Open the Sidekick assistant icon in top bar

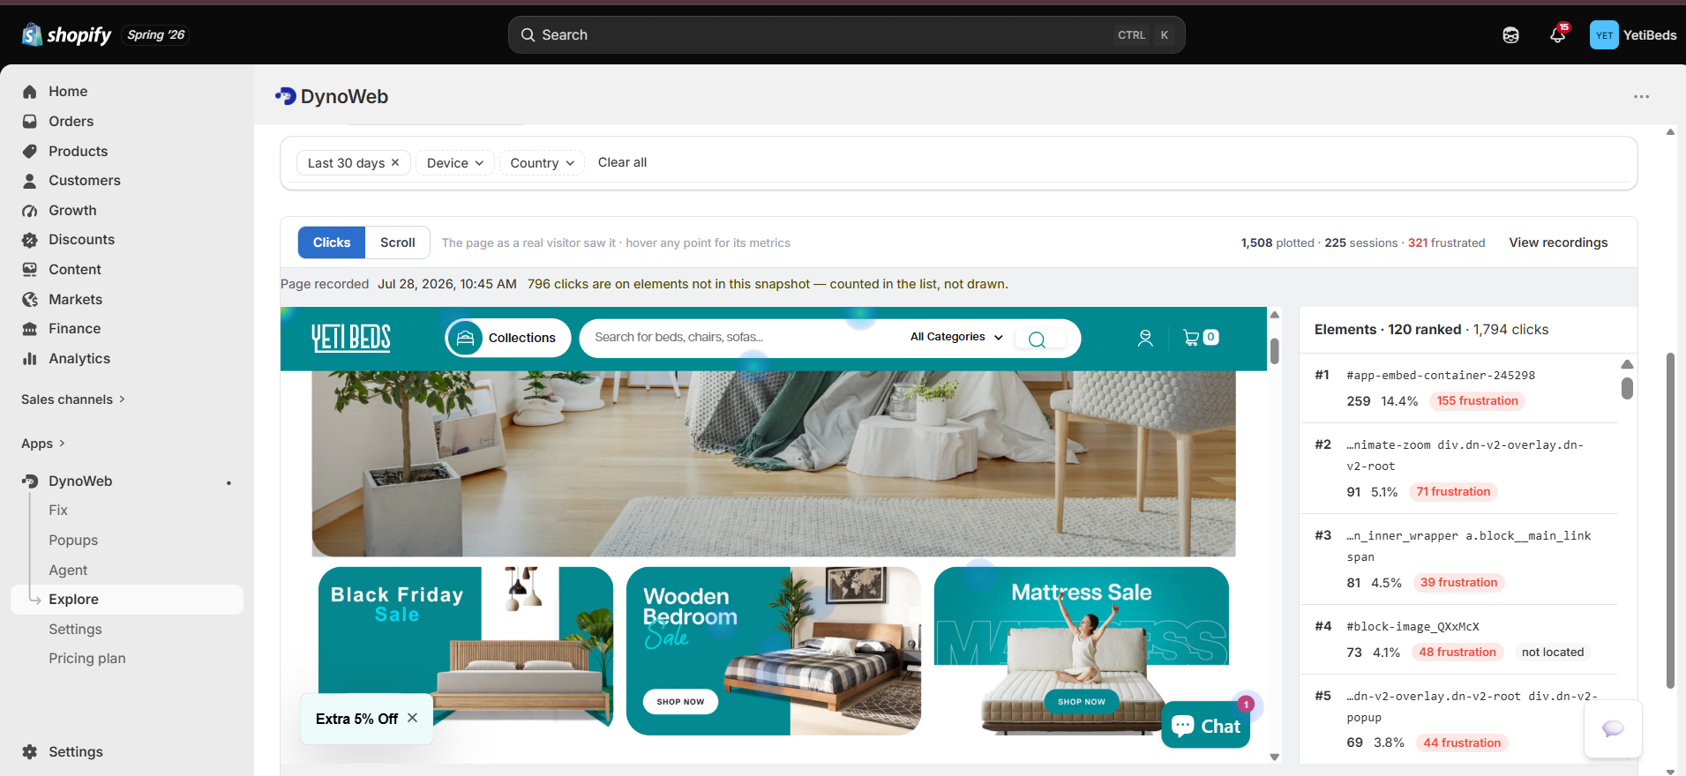point(1510,35)
